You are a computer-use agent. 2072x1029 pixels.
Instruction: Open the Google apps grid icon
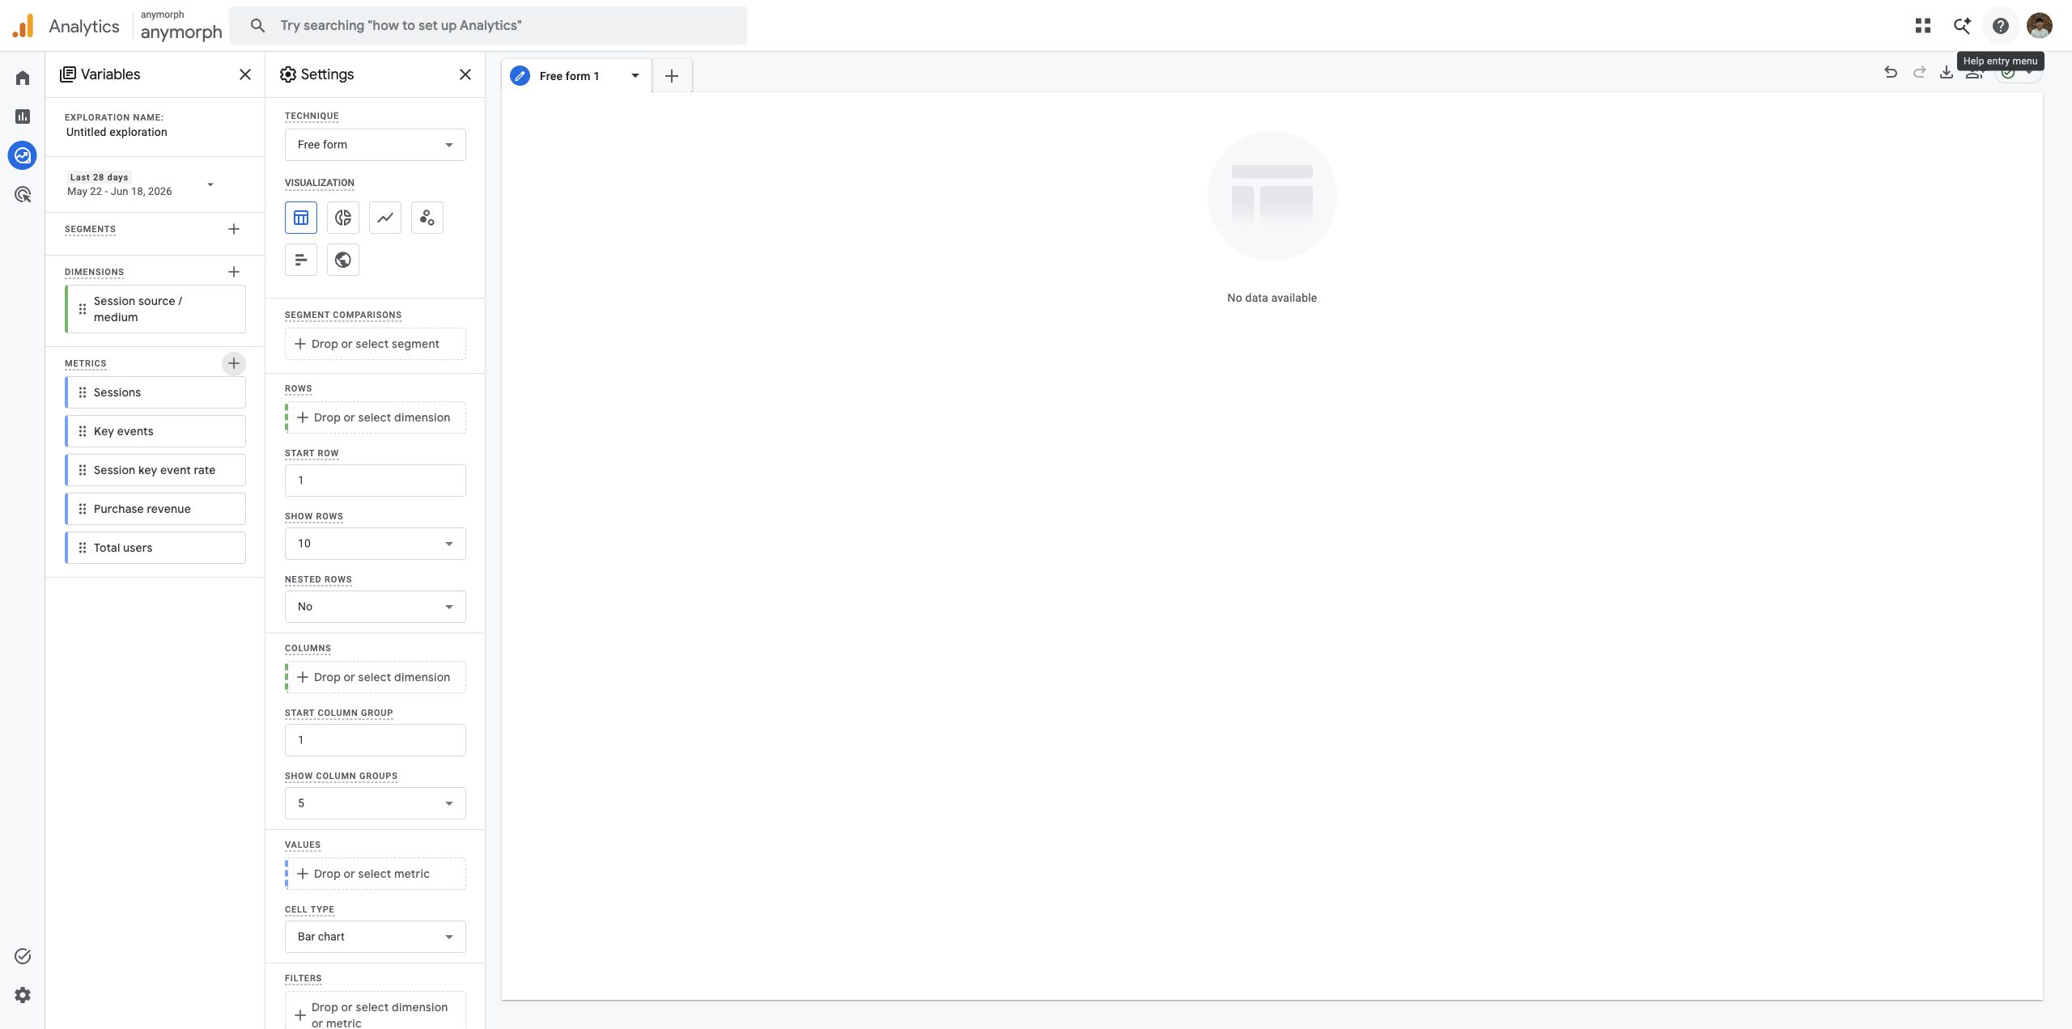(1923, 26)
